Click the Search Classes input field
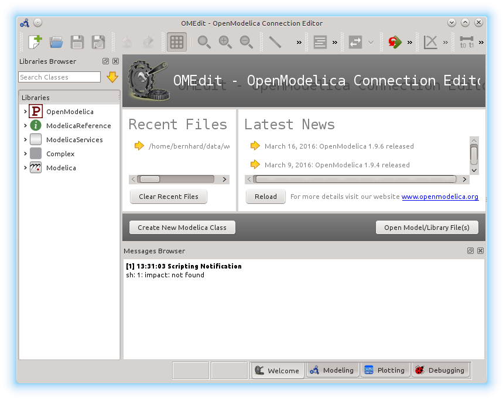 (x=59, y=77)
